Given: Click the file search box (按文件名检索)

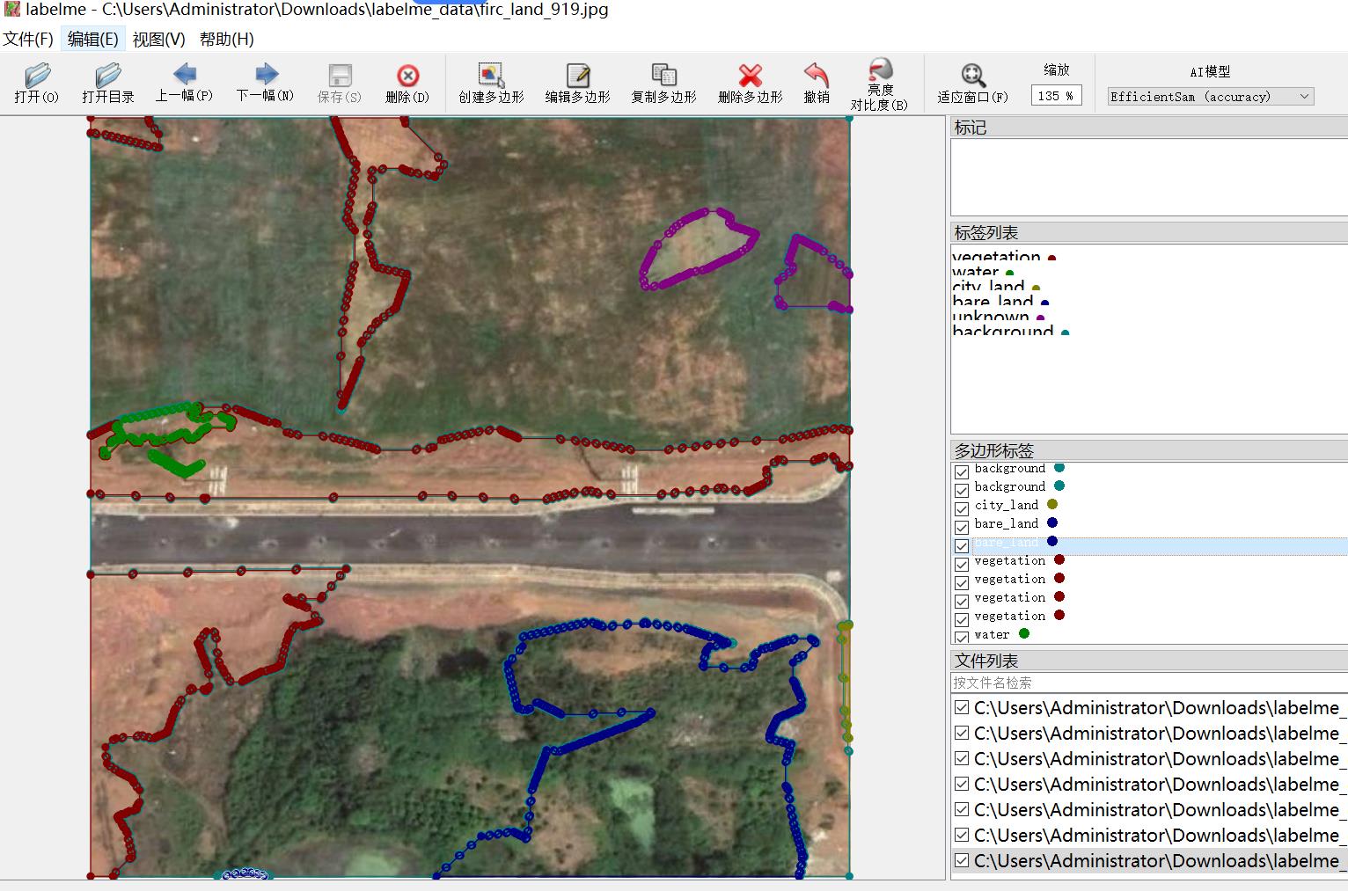Looking at the screenshot, I should click(1144, 683).
